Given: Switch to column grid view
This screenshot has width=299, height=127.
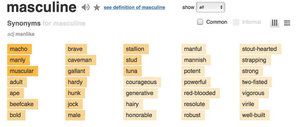Looking at the screenshot, I should coord(274,23).
